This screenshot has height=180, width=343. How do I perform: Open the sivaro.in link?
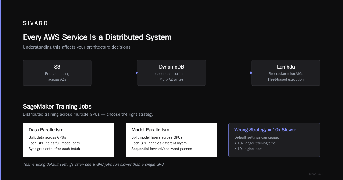click(x=317, y=173)
